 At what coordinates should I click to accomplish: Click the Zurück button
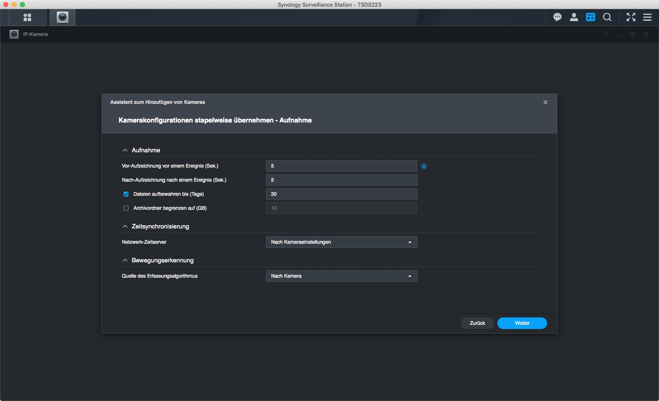477,323
